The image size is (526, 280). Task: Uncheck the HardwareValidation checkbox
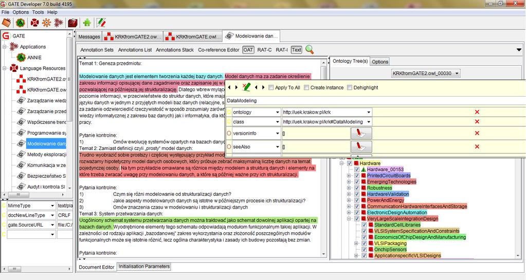(357, 194)
